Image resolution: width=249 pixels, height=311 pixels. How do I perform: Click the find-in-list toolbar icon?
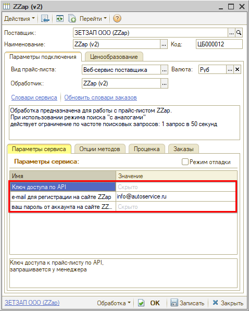coord(45,19)
